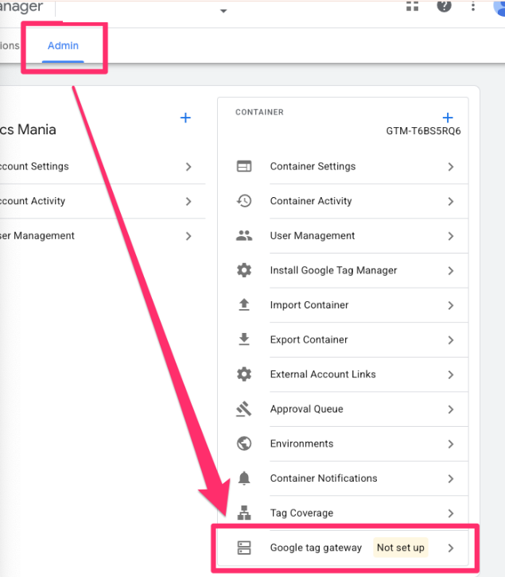
Task: Open Account Settings
Action: [103, 167]
